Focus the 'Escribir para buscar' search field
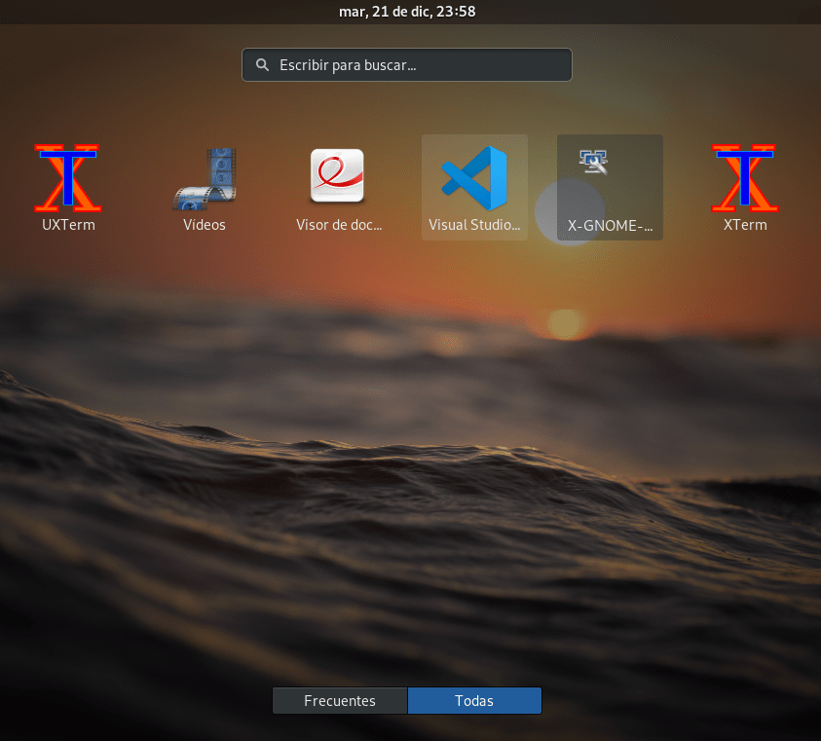Screen dimensions: 821x741 [419, 65]
